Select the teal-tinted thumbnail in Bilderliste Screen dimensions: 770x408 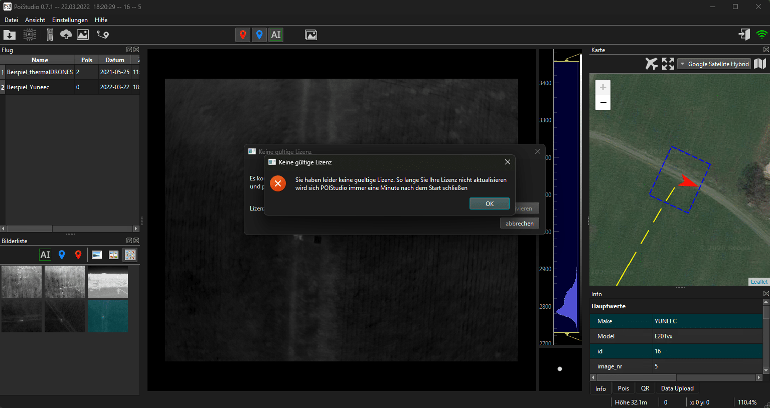click(108, 316)
